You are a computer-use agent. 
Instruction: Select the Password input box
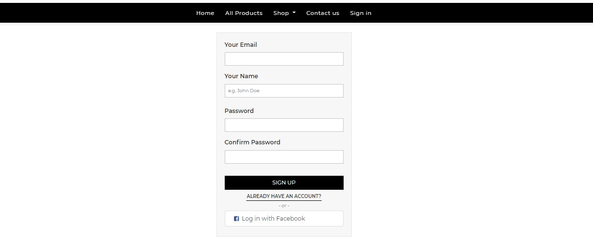284,125
